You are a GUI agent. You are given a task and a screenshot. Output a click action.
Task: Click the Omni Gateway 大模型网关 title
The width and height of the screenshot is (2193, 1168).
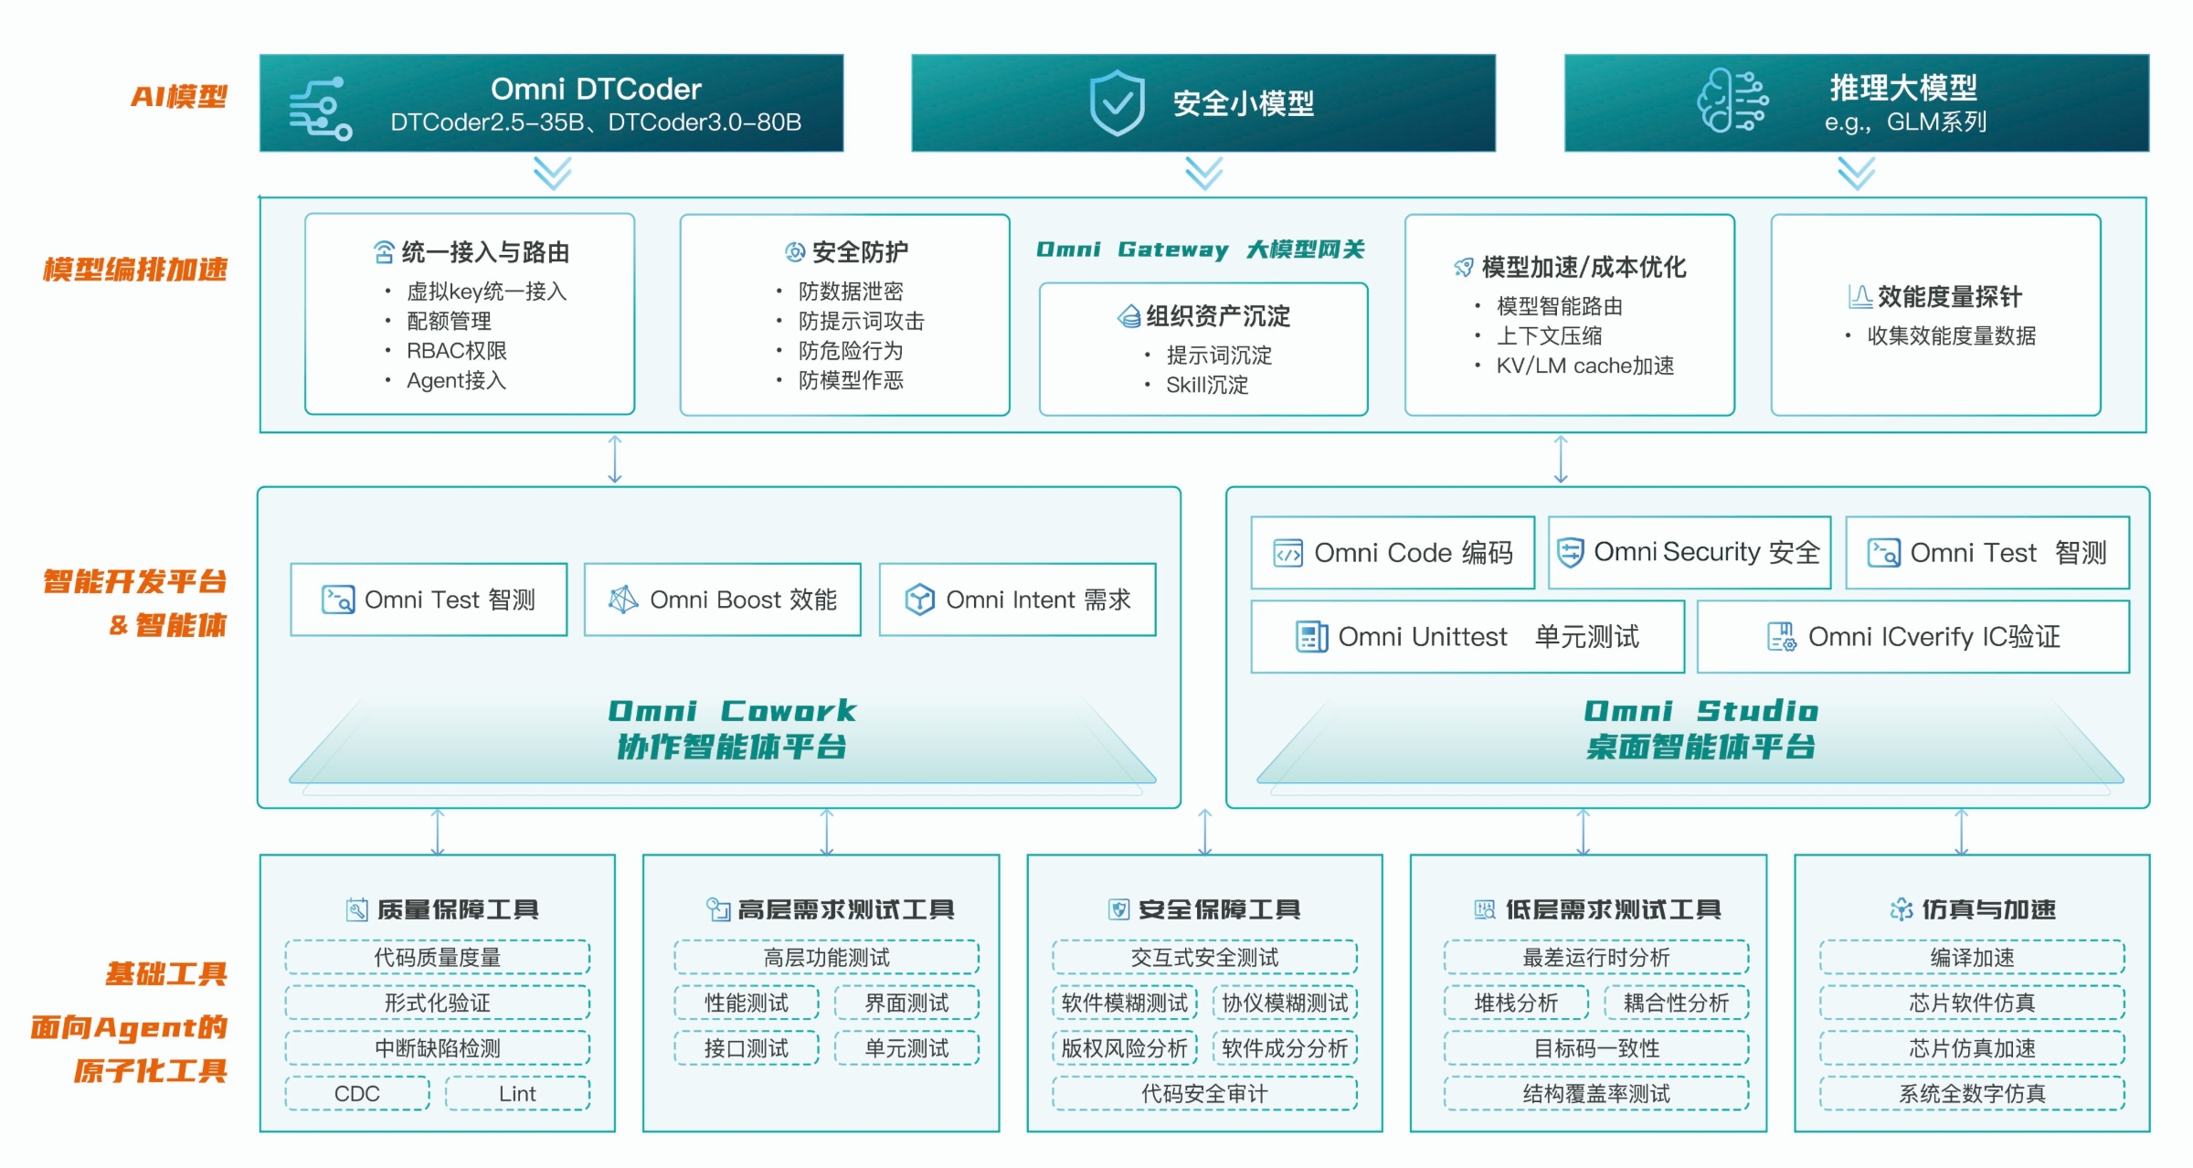(1201, 250)
